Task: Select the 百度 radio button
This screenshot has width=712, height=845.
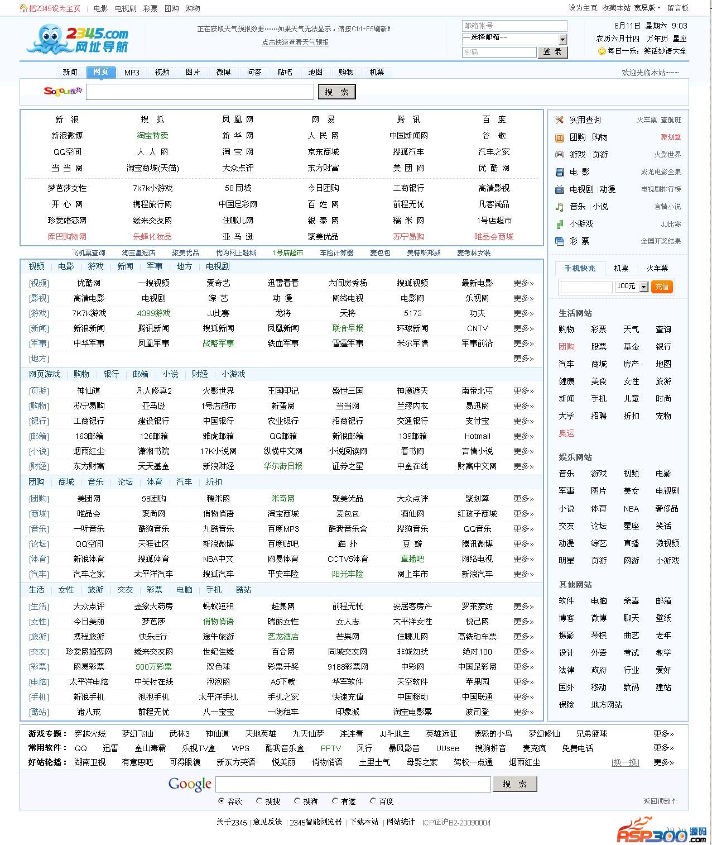Action: point(373,801)
